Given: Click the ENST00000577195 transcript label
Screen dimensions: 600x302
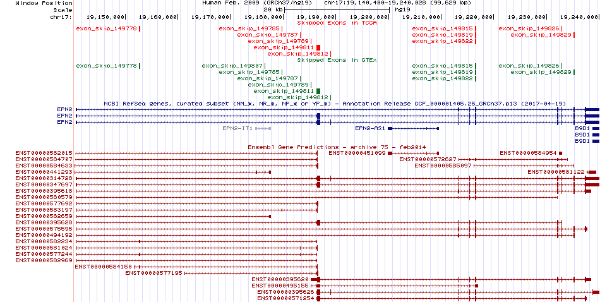Looking at the screenshot, I should 154,273.
